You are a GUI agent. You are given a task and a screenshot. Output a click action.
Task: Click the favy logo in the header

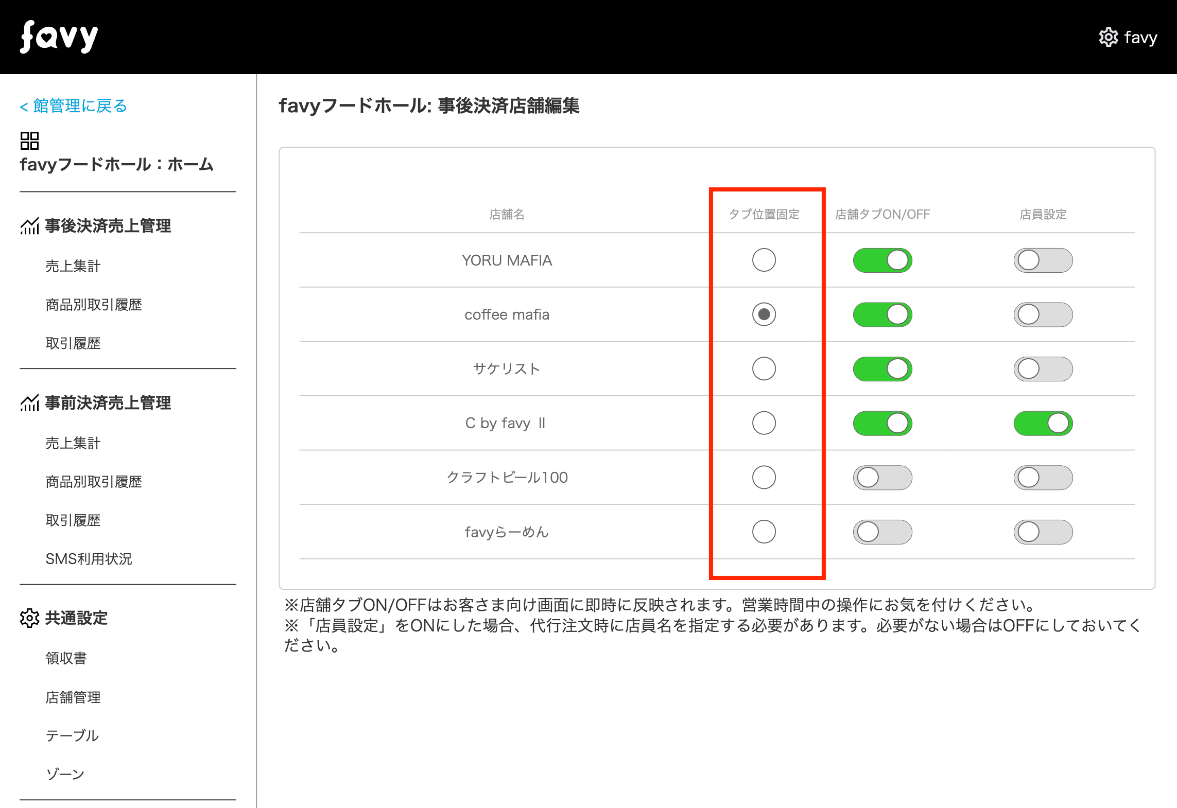point(59,37)
